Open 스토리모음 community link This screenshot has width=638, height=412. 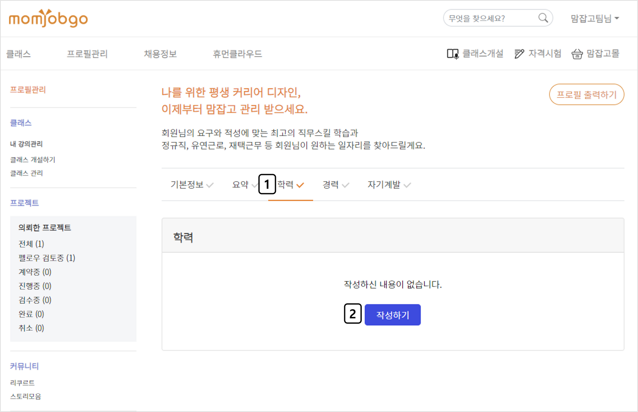[x=26, y=396]
